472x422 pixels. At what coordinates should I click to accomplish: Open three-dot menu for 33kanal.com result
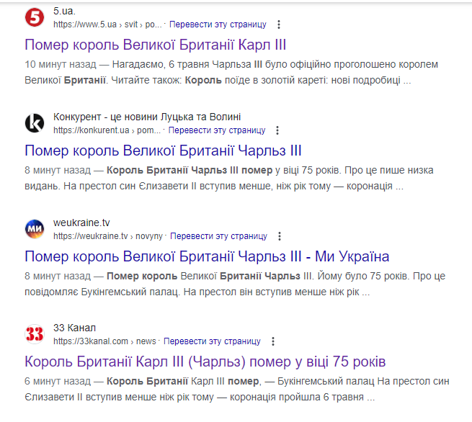click(272, 341)
